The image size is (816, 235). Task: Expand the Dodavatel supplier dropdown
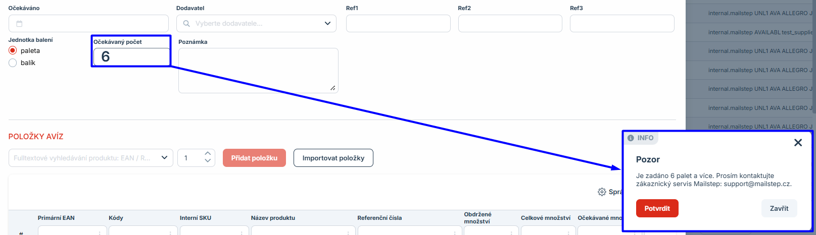(327, 24)
